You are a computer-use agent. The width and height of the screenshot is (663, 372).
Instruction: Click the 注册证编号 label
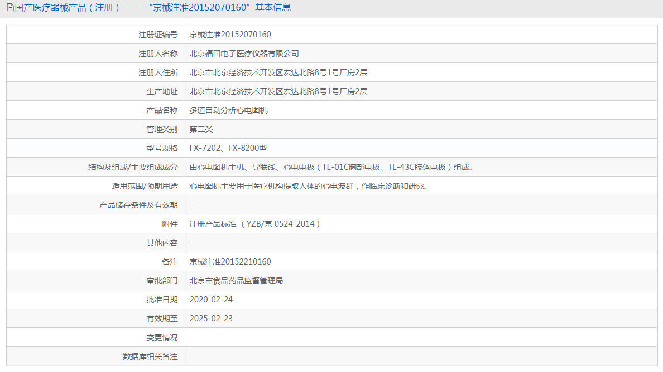click(x=158, y=35)
